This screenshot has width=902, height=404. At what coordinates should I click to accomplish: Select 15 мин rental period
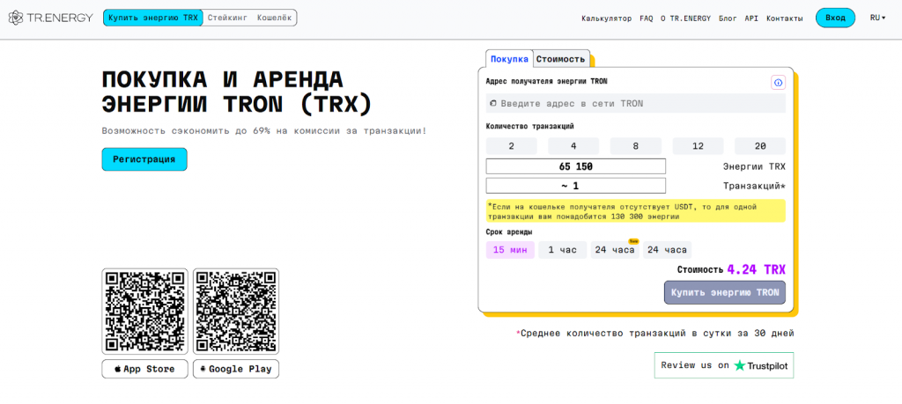(510, 250)
